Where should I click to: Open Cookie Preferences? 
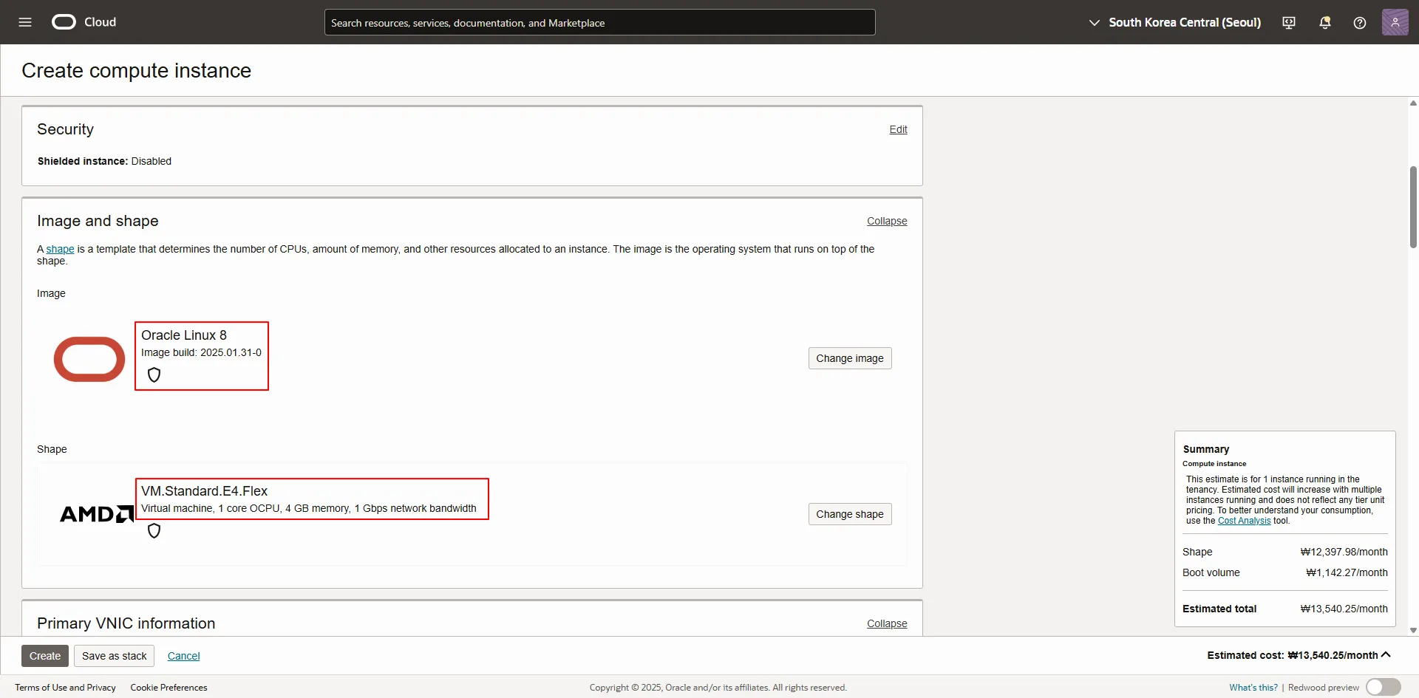(x=169, y=687)
